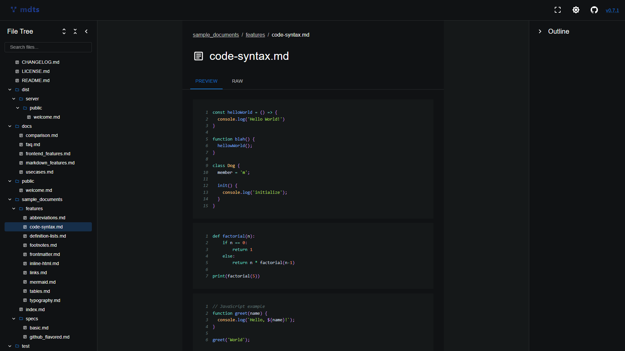
Task: Click the file icon next to mermaid.md
Action: 25,282
